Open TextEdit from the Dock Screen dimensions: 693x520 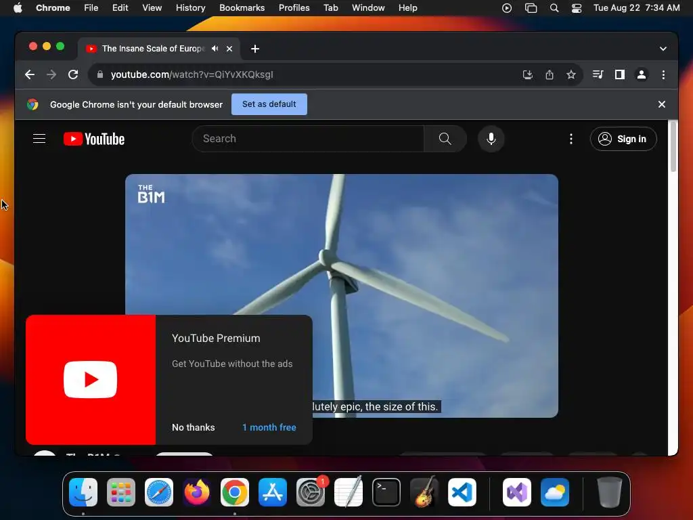point(349,492)
